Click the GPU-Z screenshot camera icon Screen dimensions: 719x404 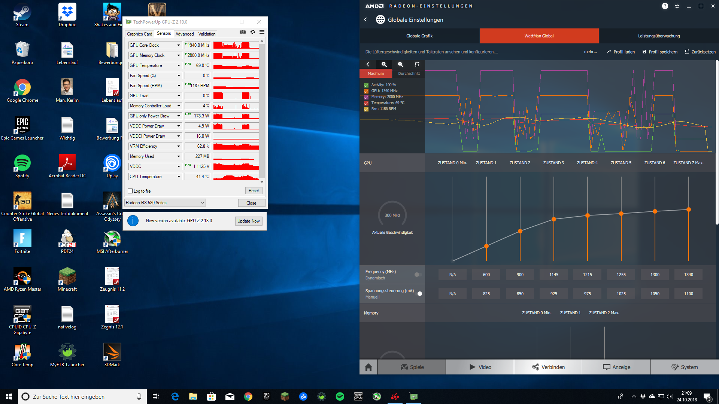click(243, 32)
